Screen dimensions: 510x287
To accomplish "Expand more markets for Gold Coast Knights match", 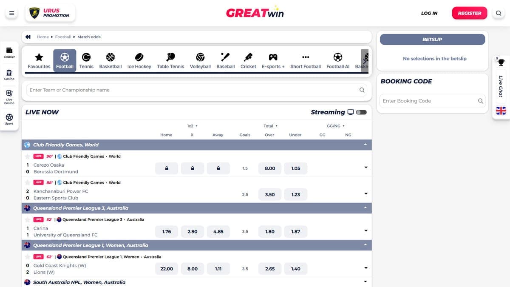I will (x=365, y=269).
